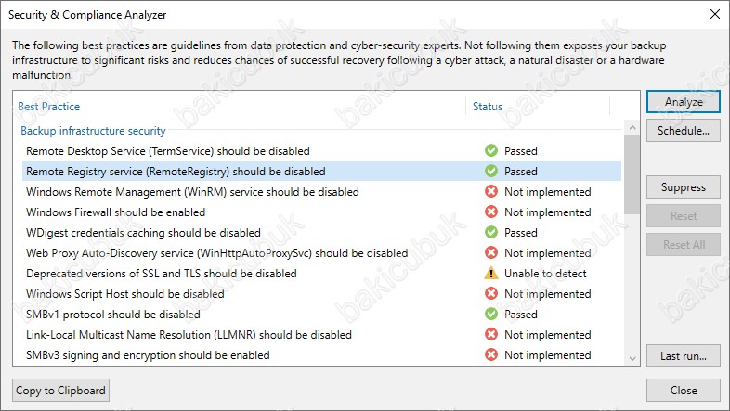Image resolution: width=730 pixels, height=411 pixels.
Task: Open Last run... details
Action: click(x=684, y=356)
